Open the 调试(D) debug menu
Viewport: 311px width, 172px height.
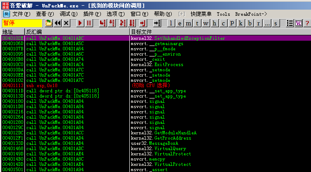point(69,14)
